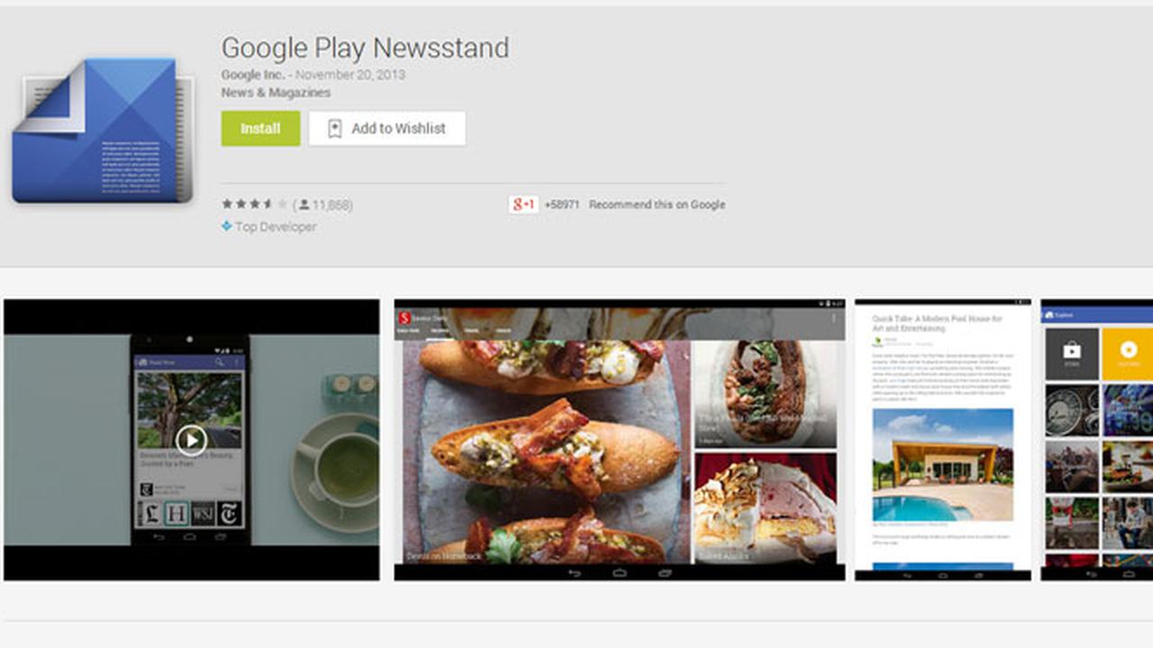Viewport: 1153px width, 648px height.
Task: Click Add to Wishlist
Action: tap(387, 128)
